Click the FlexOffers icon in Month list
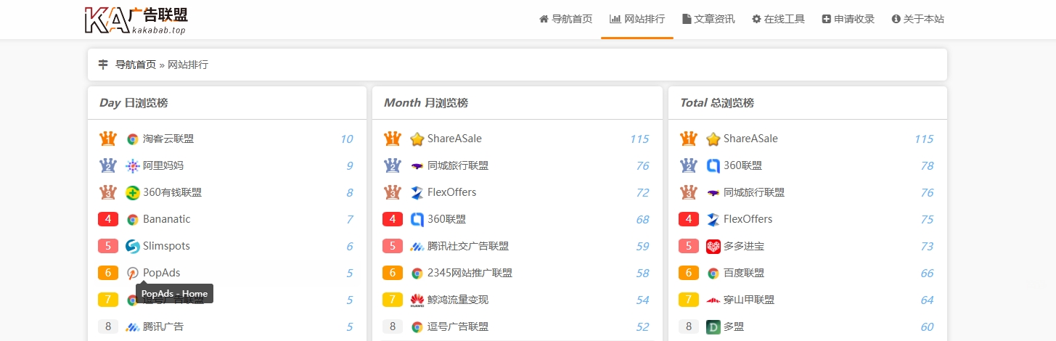The height and width of the screenshot is (341, 1056). (x=417, y=193)
